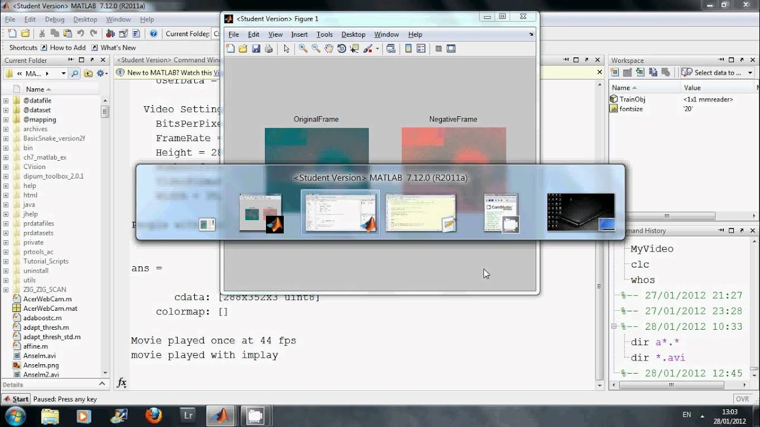Go up one folder level in Current Folder
The width and height of the screenshot is (760, 427).
(88, 74)
